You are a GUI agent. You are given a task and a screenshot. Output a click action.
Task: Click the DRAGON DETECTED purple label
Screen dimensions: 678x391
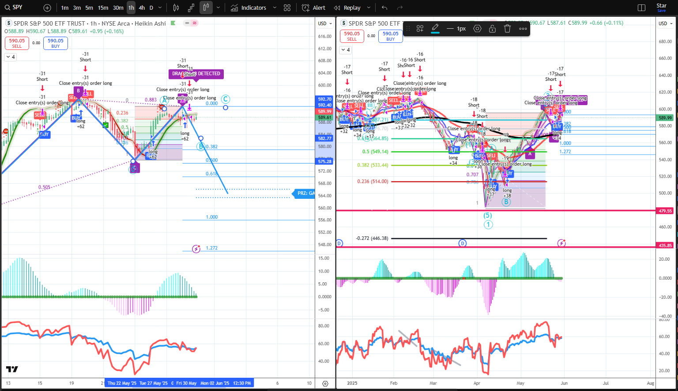(196, 74)
